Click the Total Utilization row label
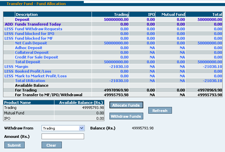Viewport: 225px width, 152px height. 30,81
